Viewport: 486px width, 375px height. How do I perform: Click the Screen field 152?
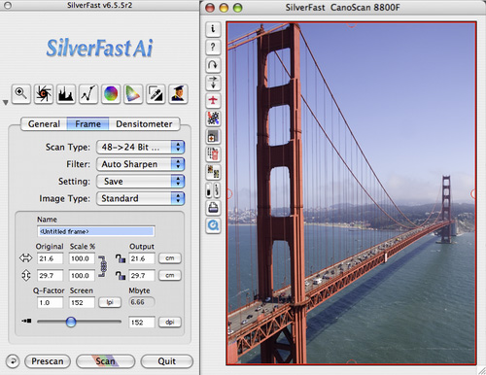click(82, 303)
